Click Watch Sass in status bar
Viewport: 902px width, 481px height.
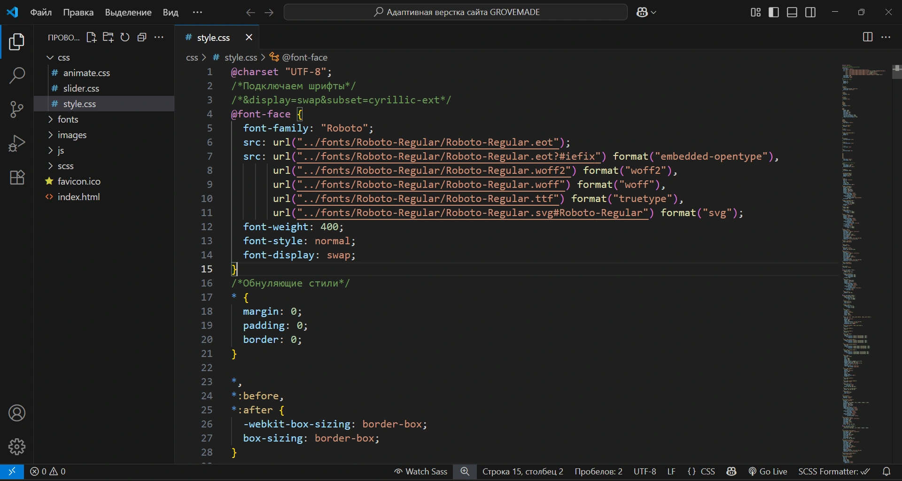[420, 471]
